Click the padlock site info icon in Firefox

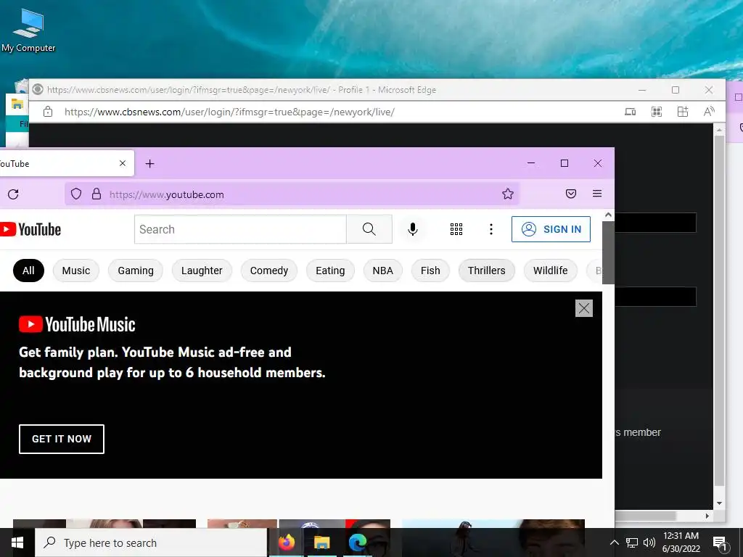pos(97,194)
